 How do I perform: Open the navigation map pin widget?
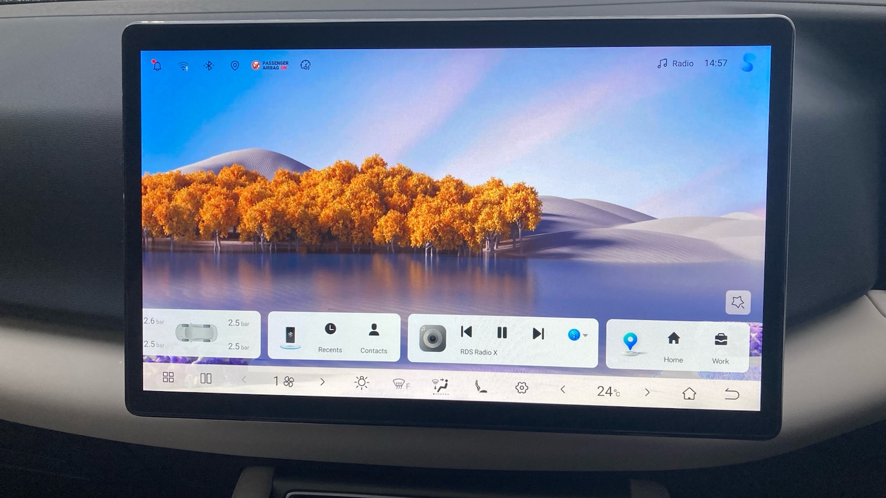point(630,342)
